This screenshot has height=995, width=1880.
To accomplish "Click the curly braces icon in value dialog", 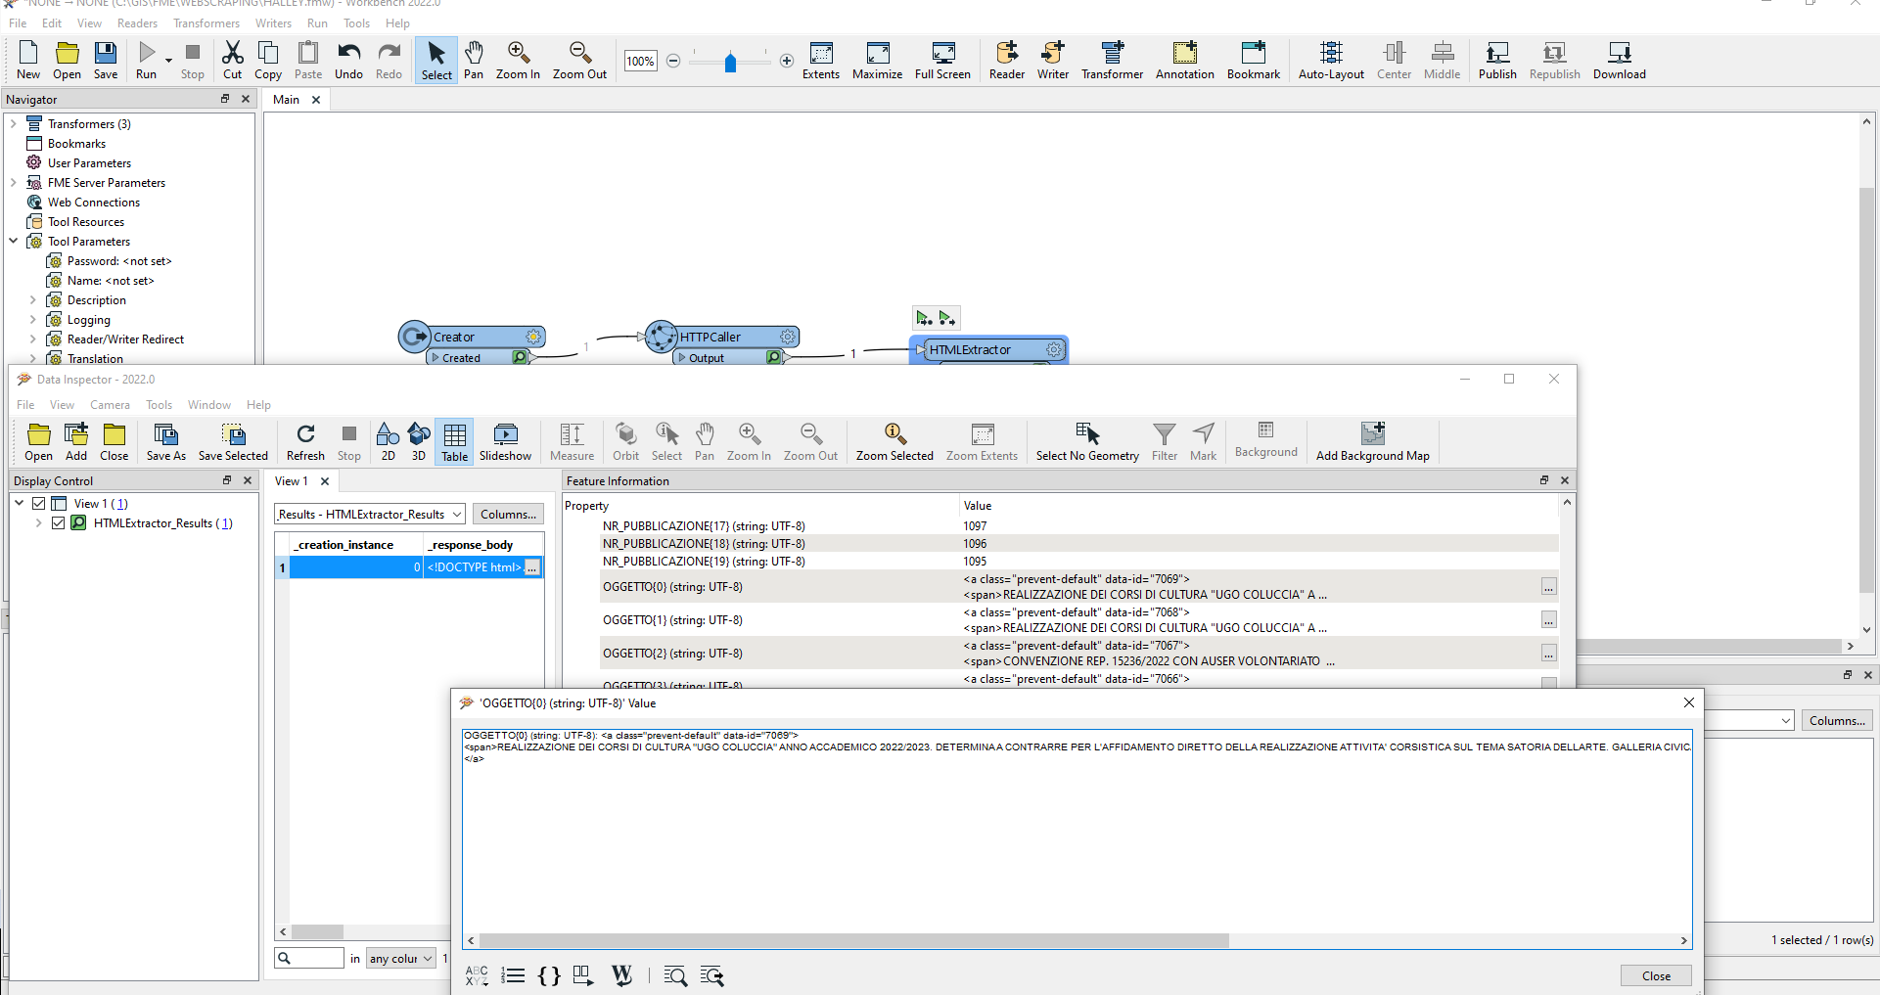I will point(550,975).
